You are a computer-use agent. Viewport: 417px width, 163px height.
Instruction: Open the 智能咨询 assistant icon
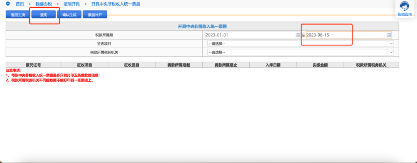pyautogui.click(x=404, y=7)
